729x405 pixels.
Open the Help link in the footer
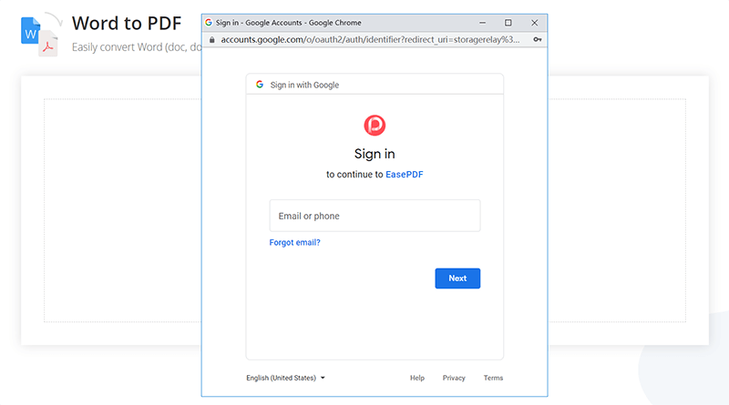417,378
